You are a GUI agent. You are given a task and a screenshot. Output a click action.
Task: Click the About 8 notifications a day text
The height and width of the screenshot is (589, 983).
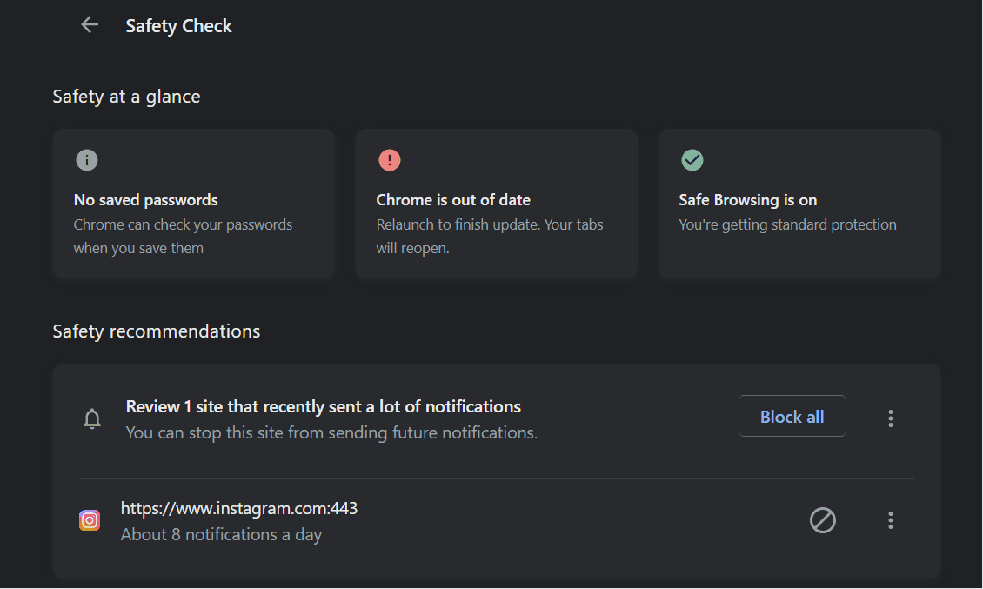pos(221,534)
